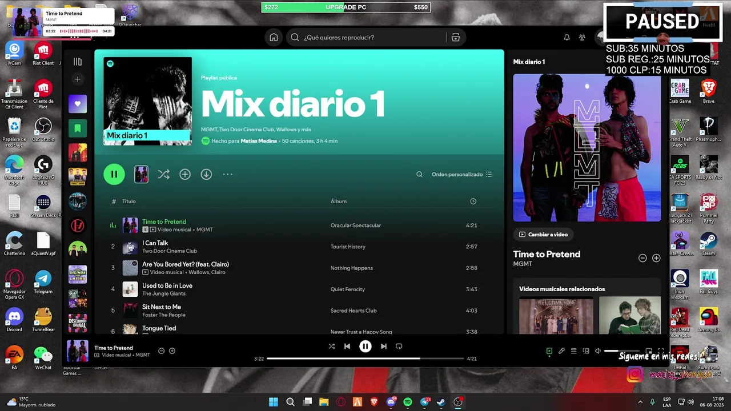Open Oracular Spectacular album link
The height and width of the screenshot is (411, 731).
pos(356,225)
